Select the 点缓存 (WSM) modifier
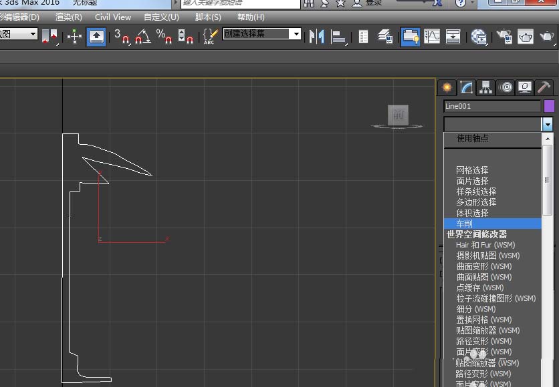Viewport: 559px width, 387px height. (x=480, y=288)
